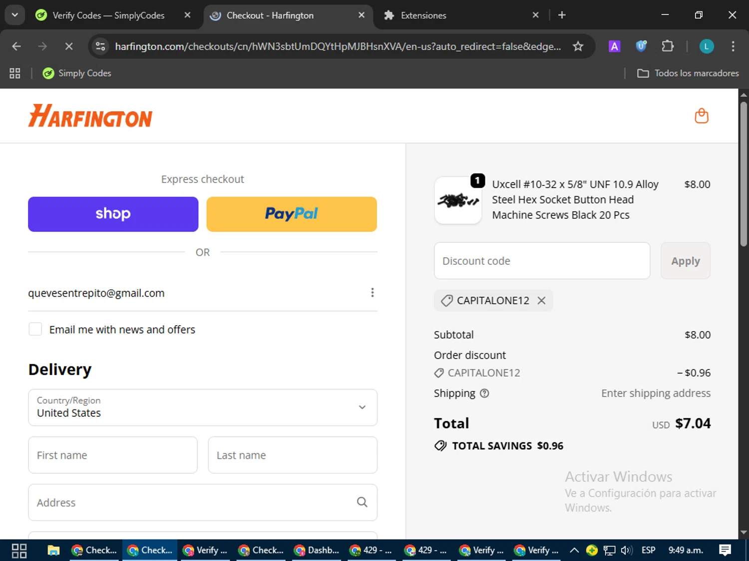The image size is (749, 561).
Task: Open the purple A extension icon
Action: (x=614, y=46)
